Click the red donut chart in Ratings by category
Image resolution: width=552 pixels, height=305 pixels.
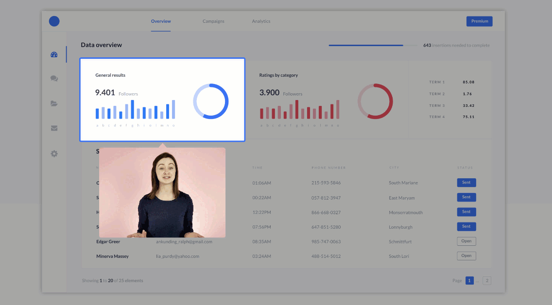(375, 102)
